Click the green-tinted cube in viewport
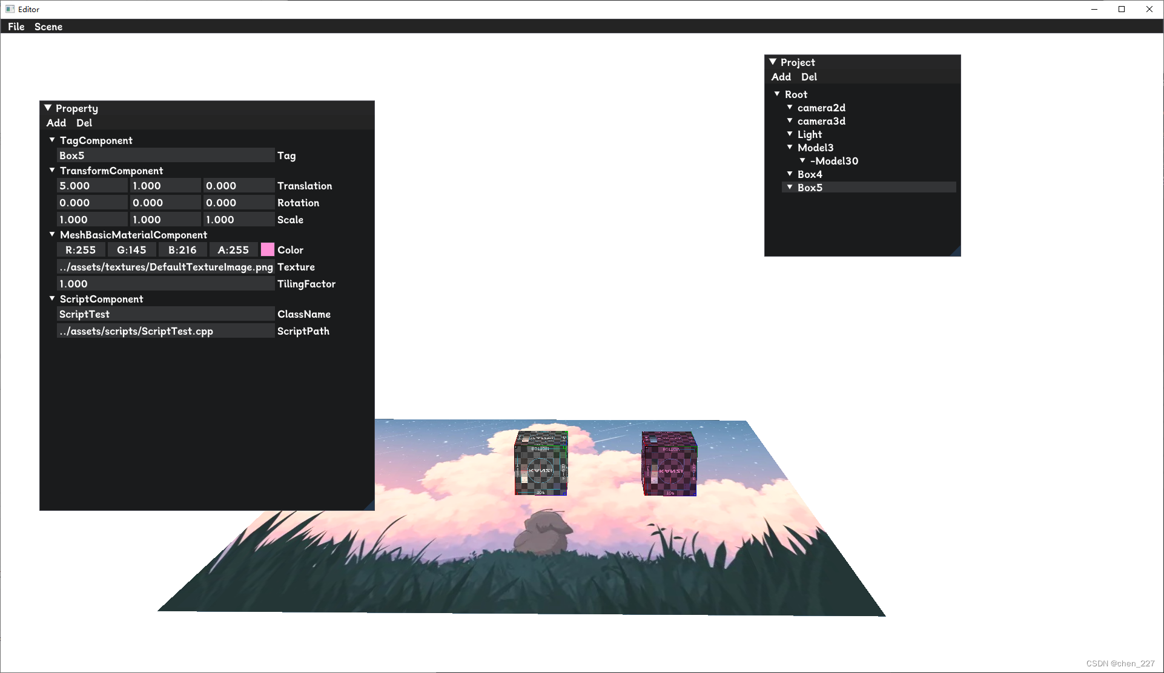 (541, 463)
